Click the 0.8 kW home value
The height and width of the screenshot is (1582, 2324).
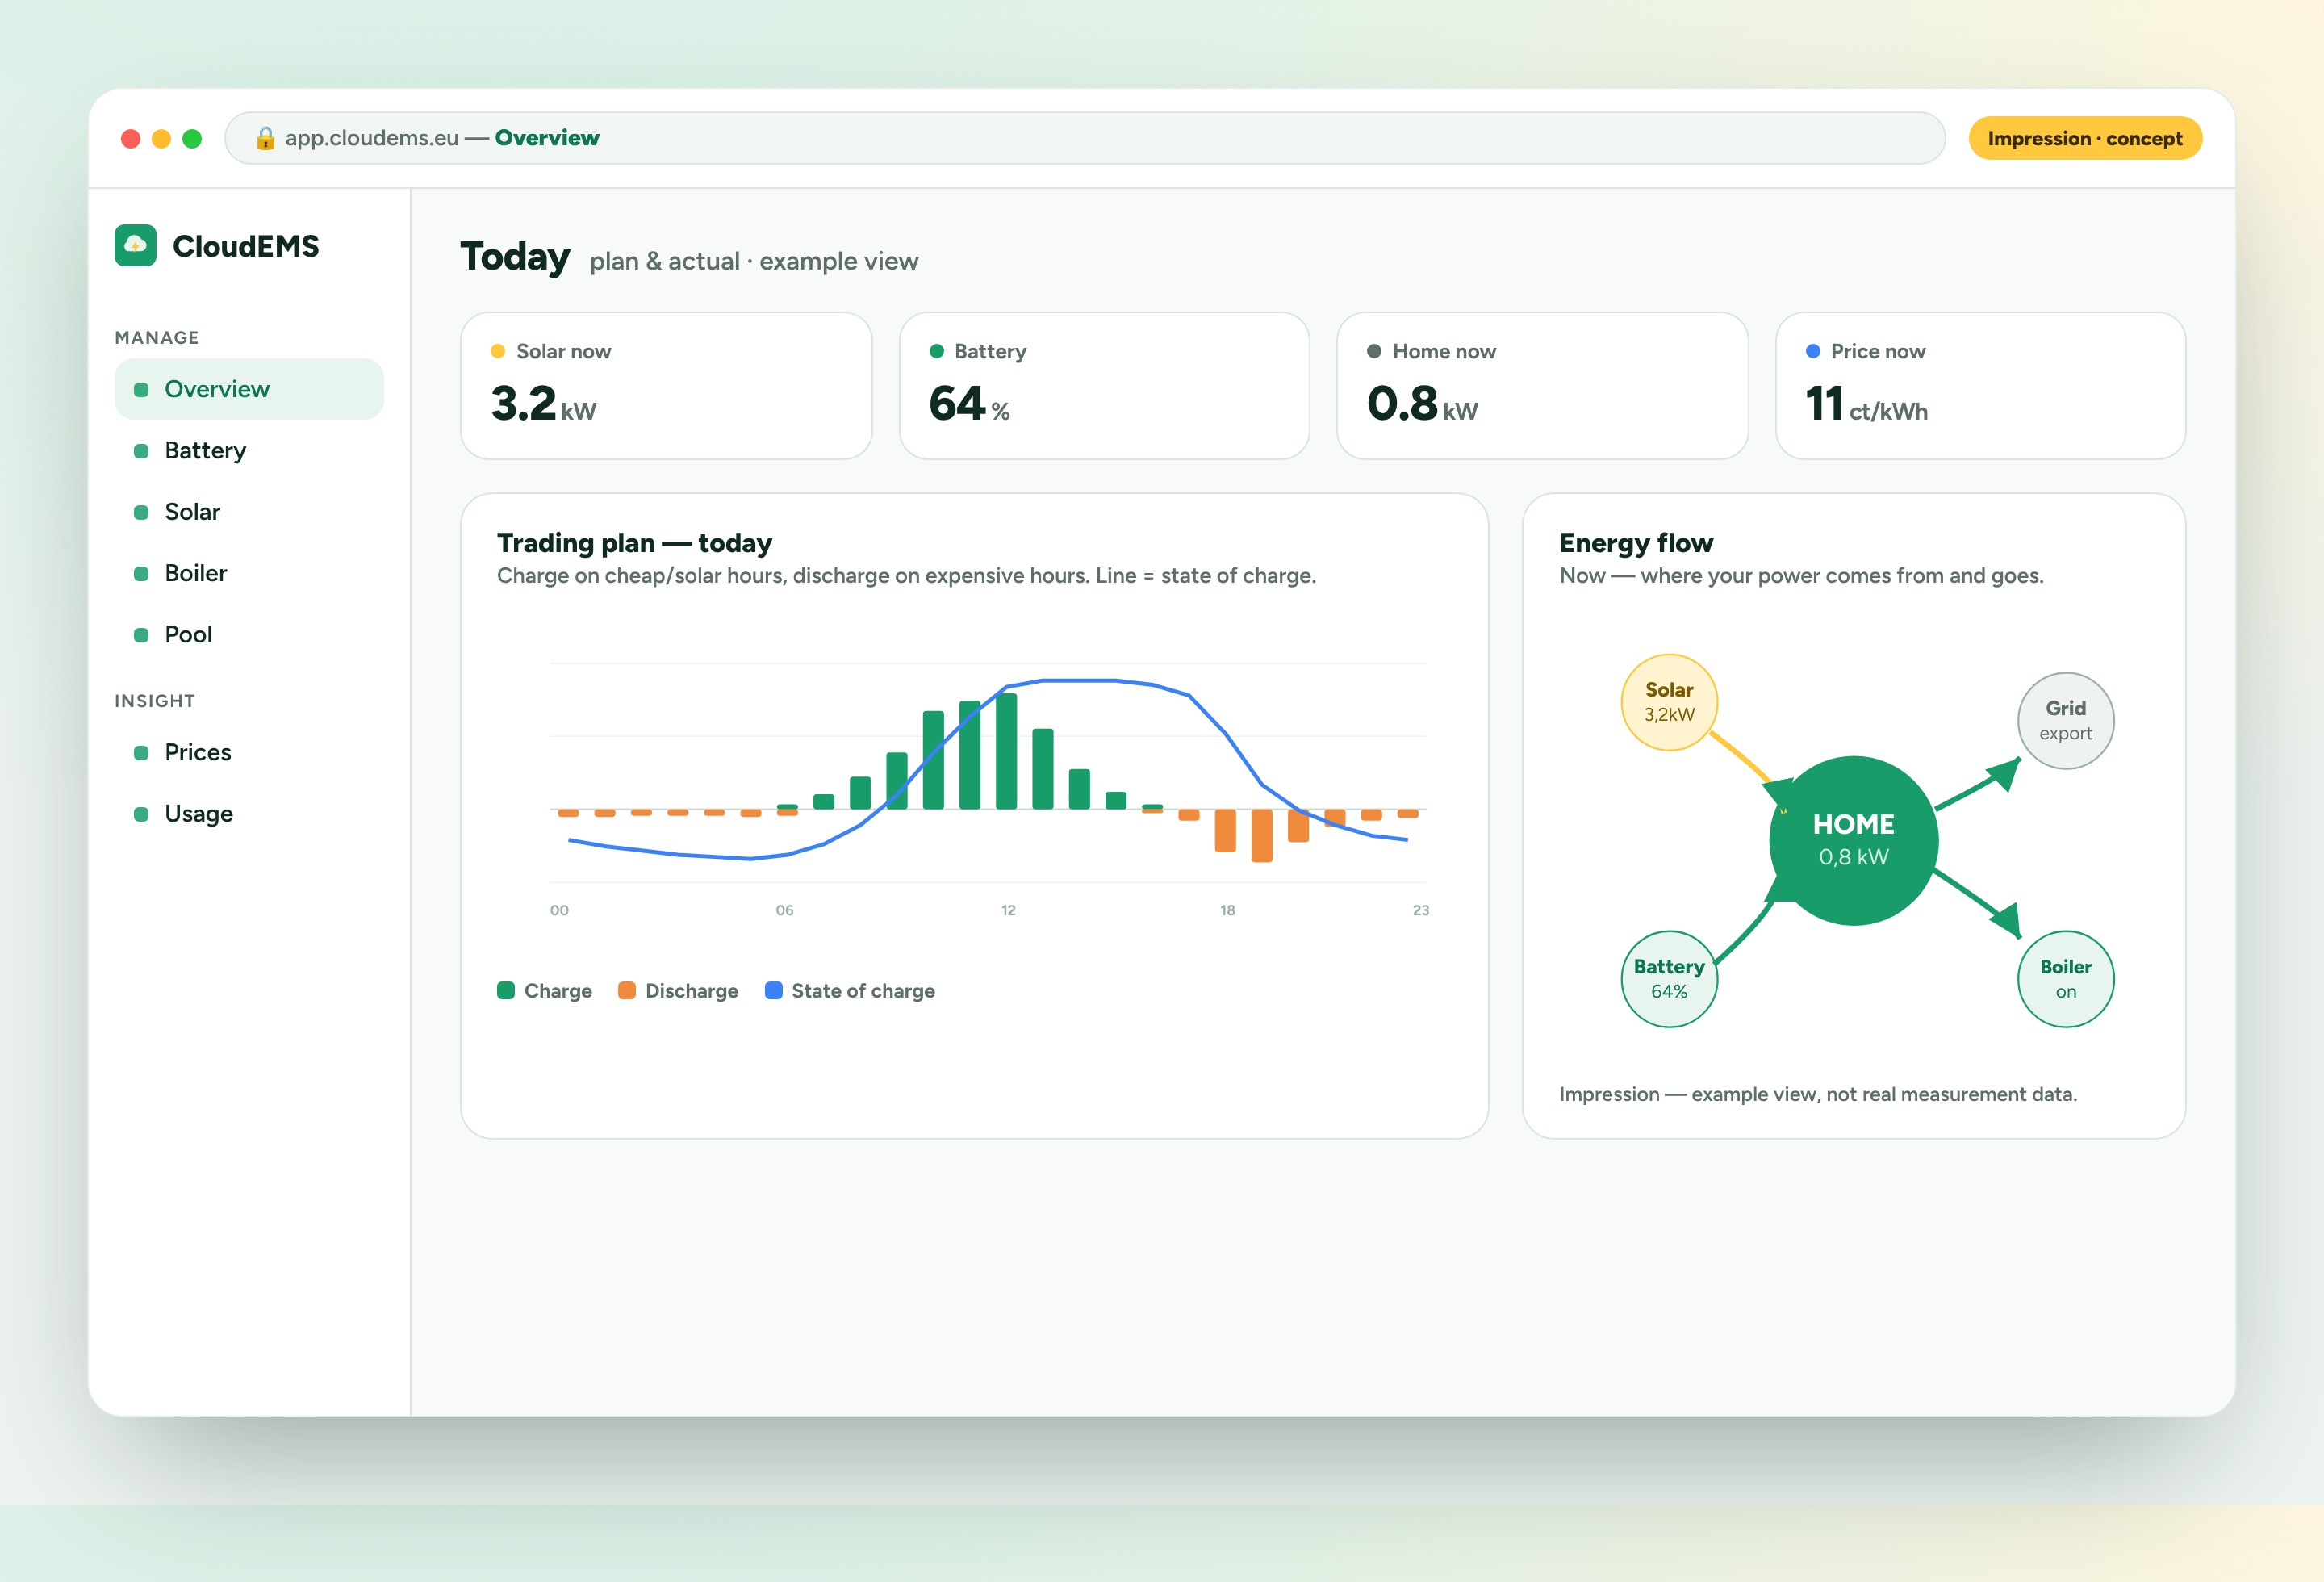click(x=1422, y=404)
